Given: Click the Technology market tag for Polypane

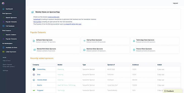Looking at the screenshot, I should click(x=61, y=90).
